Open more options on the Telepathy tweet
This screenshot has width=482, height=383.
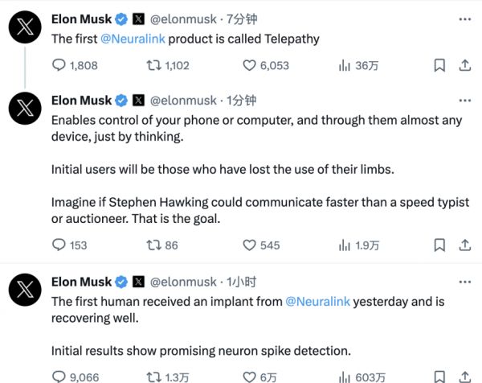464,19
